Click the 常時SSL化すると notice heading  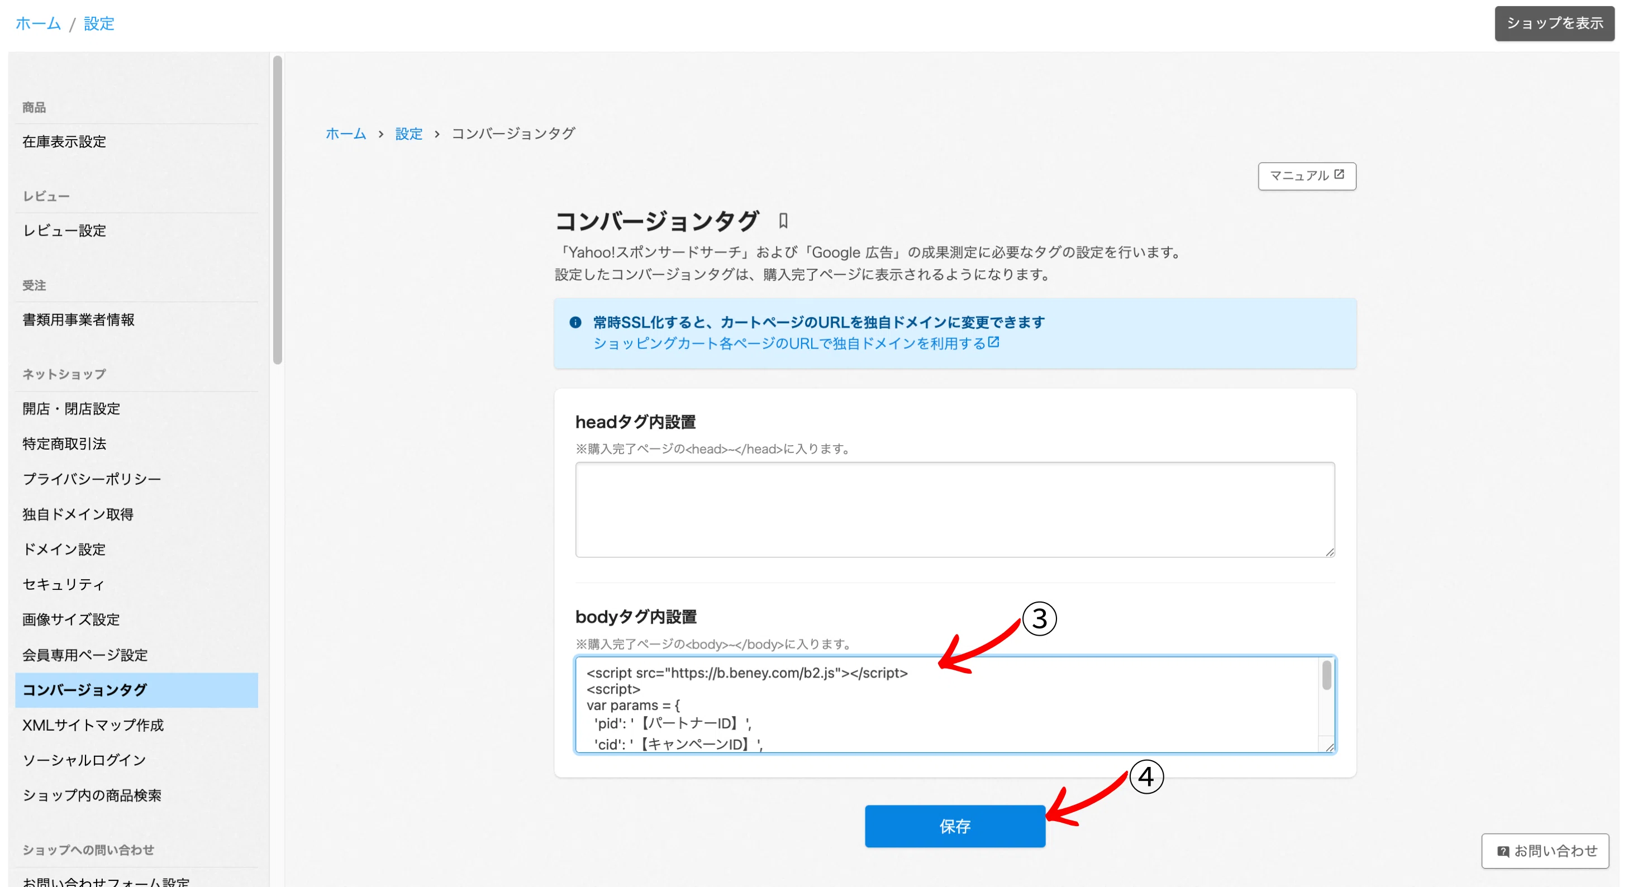pos(818,322)
